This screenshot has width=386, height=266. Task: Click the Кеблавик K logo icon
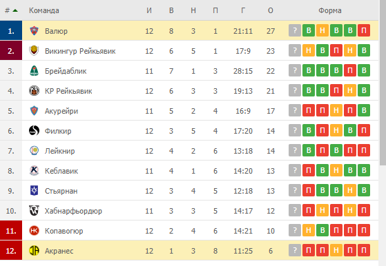point(34,171)
